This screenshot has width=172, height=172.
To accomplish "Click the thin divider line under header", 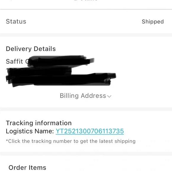I will (x=86, y=9).
